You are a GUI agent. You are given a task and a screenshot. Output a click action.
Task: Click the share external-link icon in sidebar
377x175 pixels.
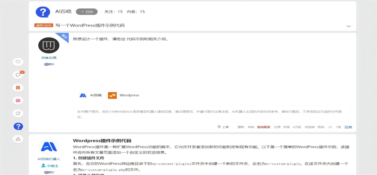tap(18, 113)
